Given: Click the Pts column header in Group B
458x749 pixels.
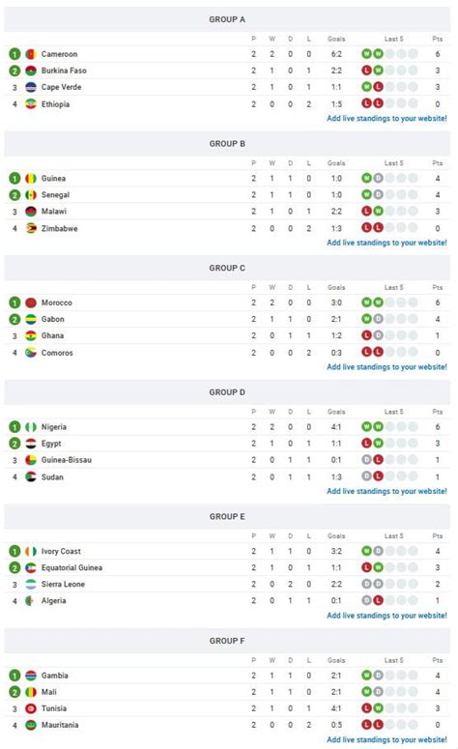Looking at the screenshot, I should pos(438,163).
